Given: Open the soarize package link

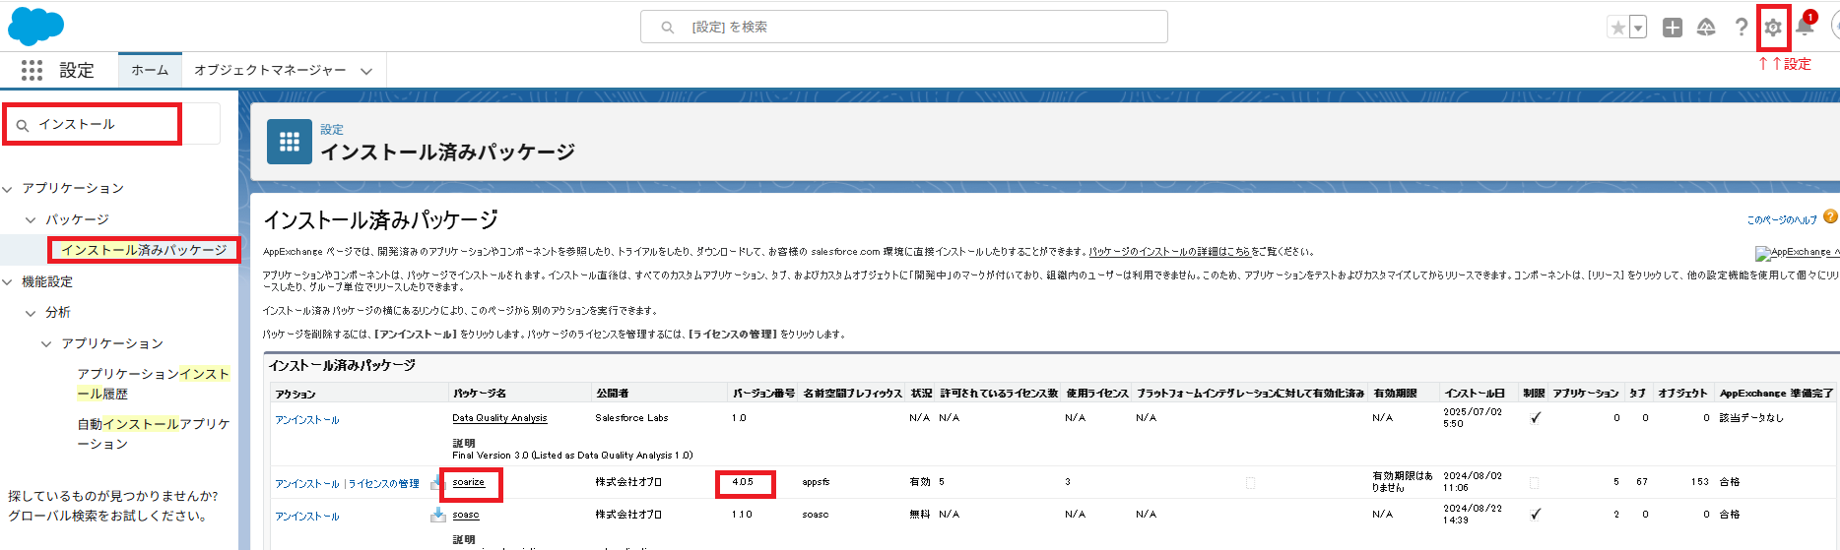Looking at the screenshot, I should point(469,482).
